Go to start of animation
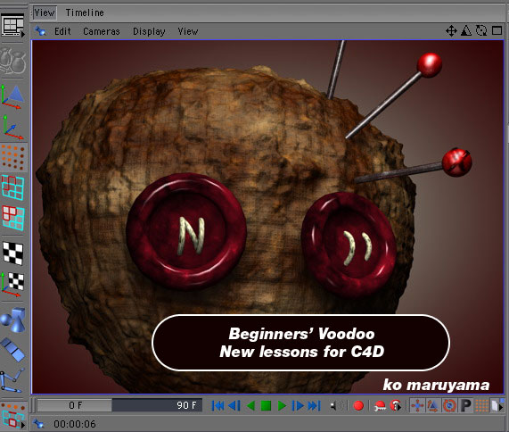509x432 pixels. click(218, 406)
